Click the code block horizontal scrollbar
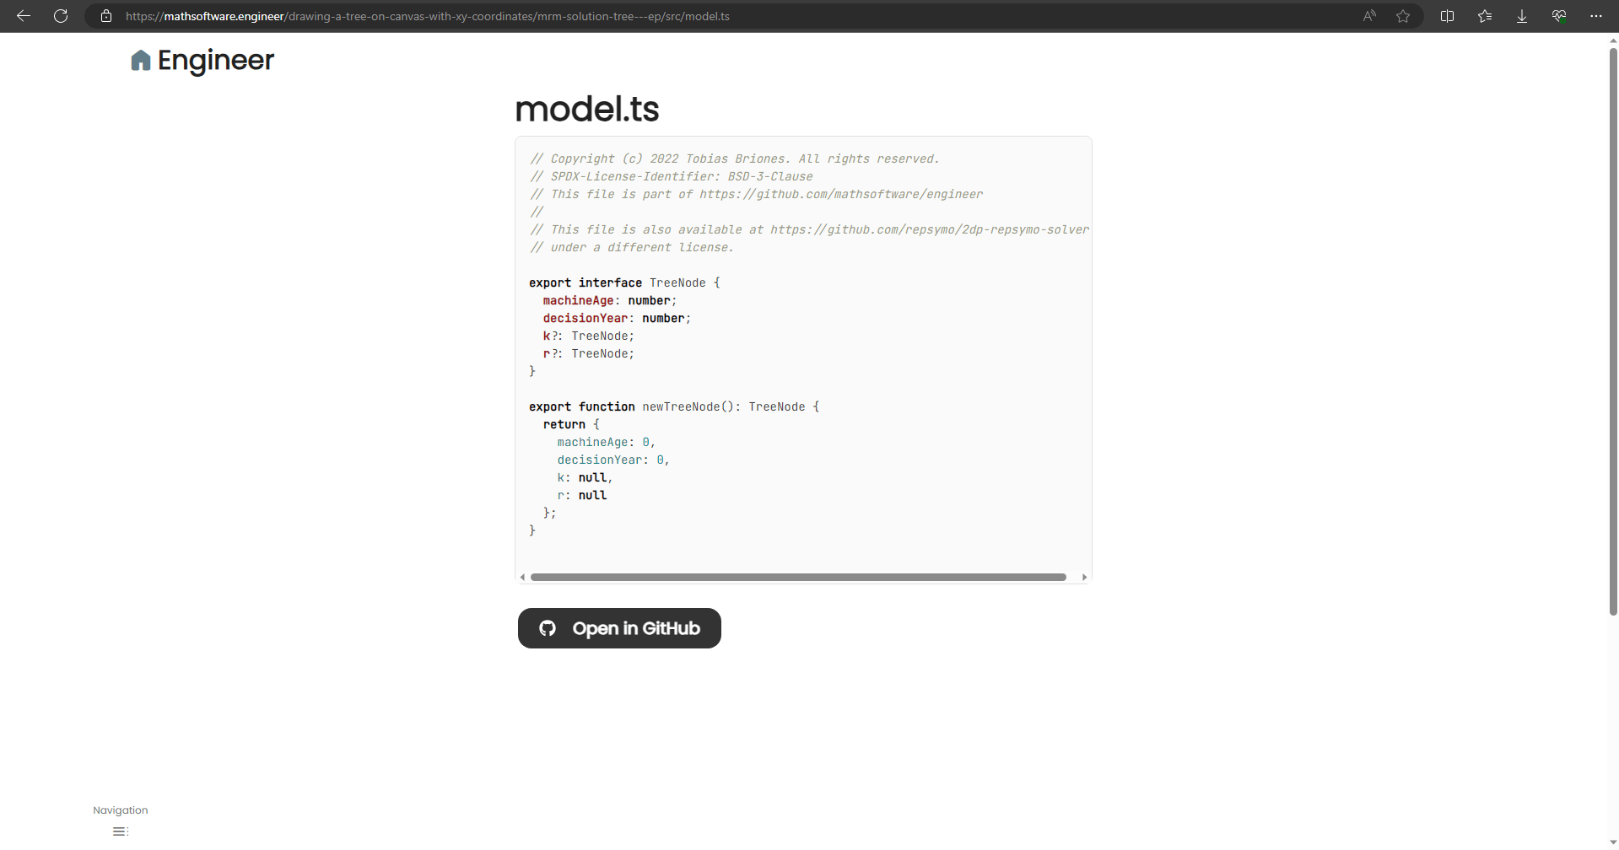Viewport: 1619px width, 850px height. 798,578
